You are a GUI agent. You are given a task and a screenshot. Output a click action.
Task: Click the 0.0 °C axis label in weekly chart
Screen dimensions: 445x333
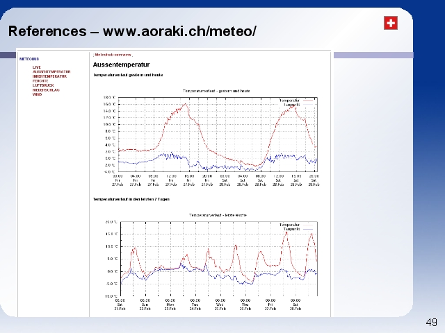click(112, 271)
